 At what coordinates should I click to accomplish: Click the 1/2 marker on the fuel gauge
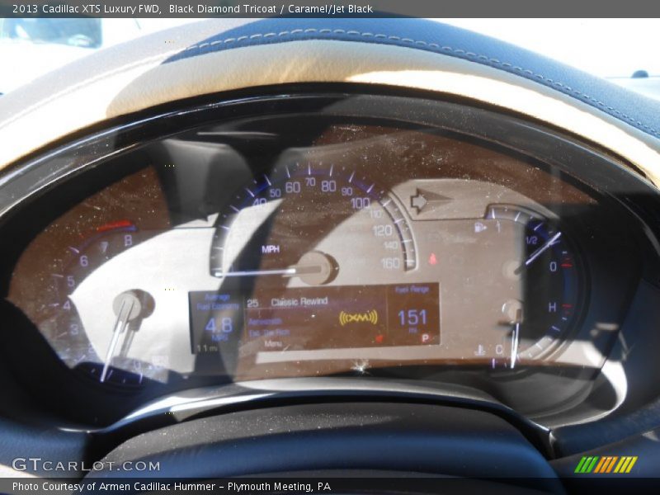[530, 239]
